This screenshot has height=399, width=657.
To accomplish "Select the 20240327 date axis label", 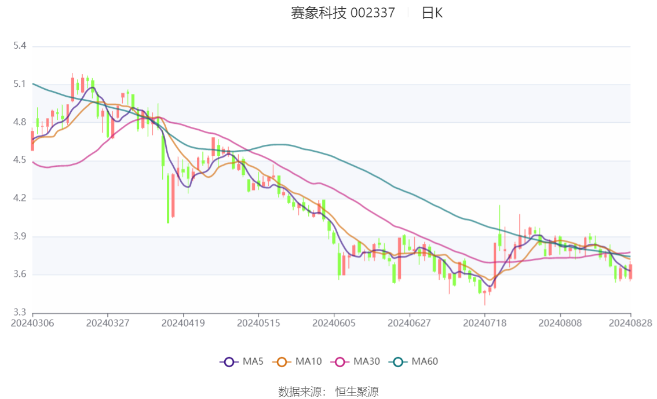I will pos(108,323).
